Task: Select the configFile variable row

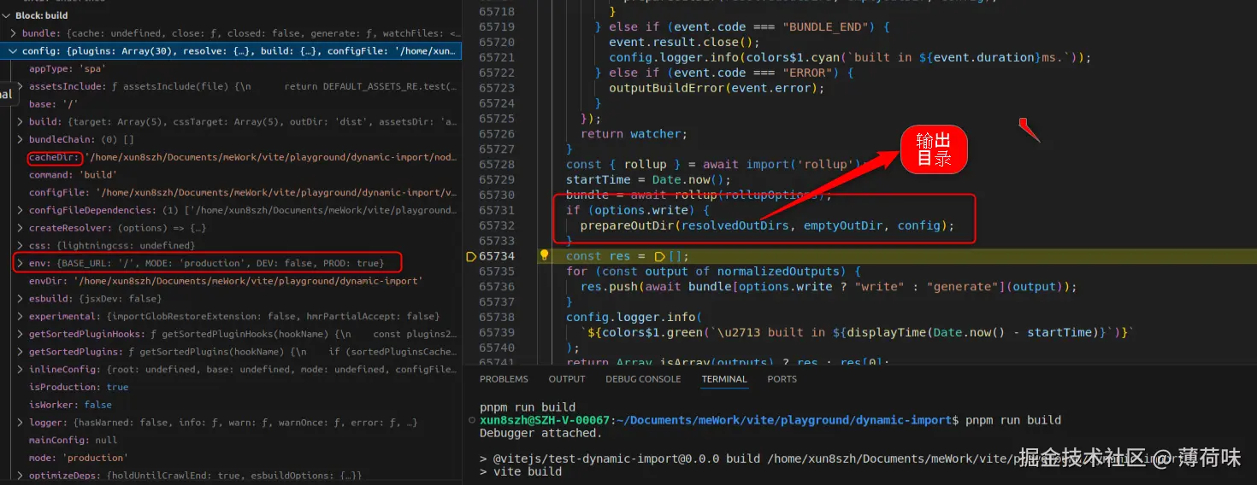Action: [231, 193]
